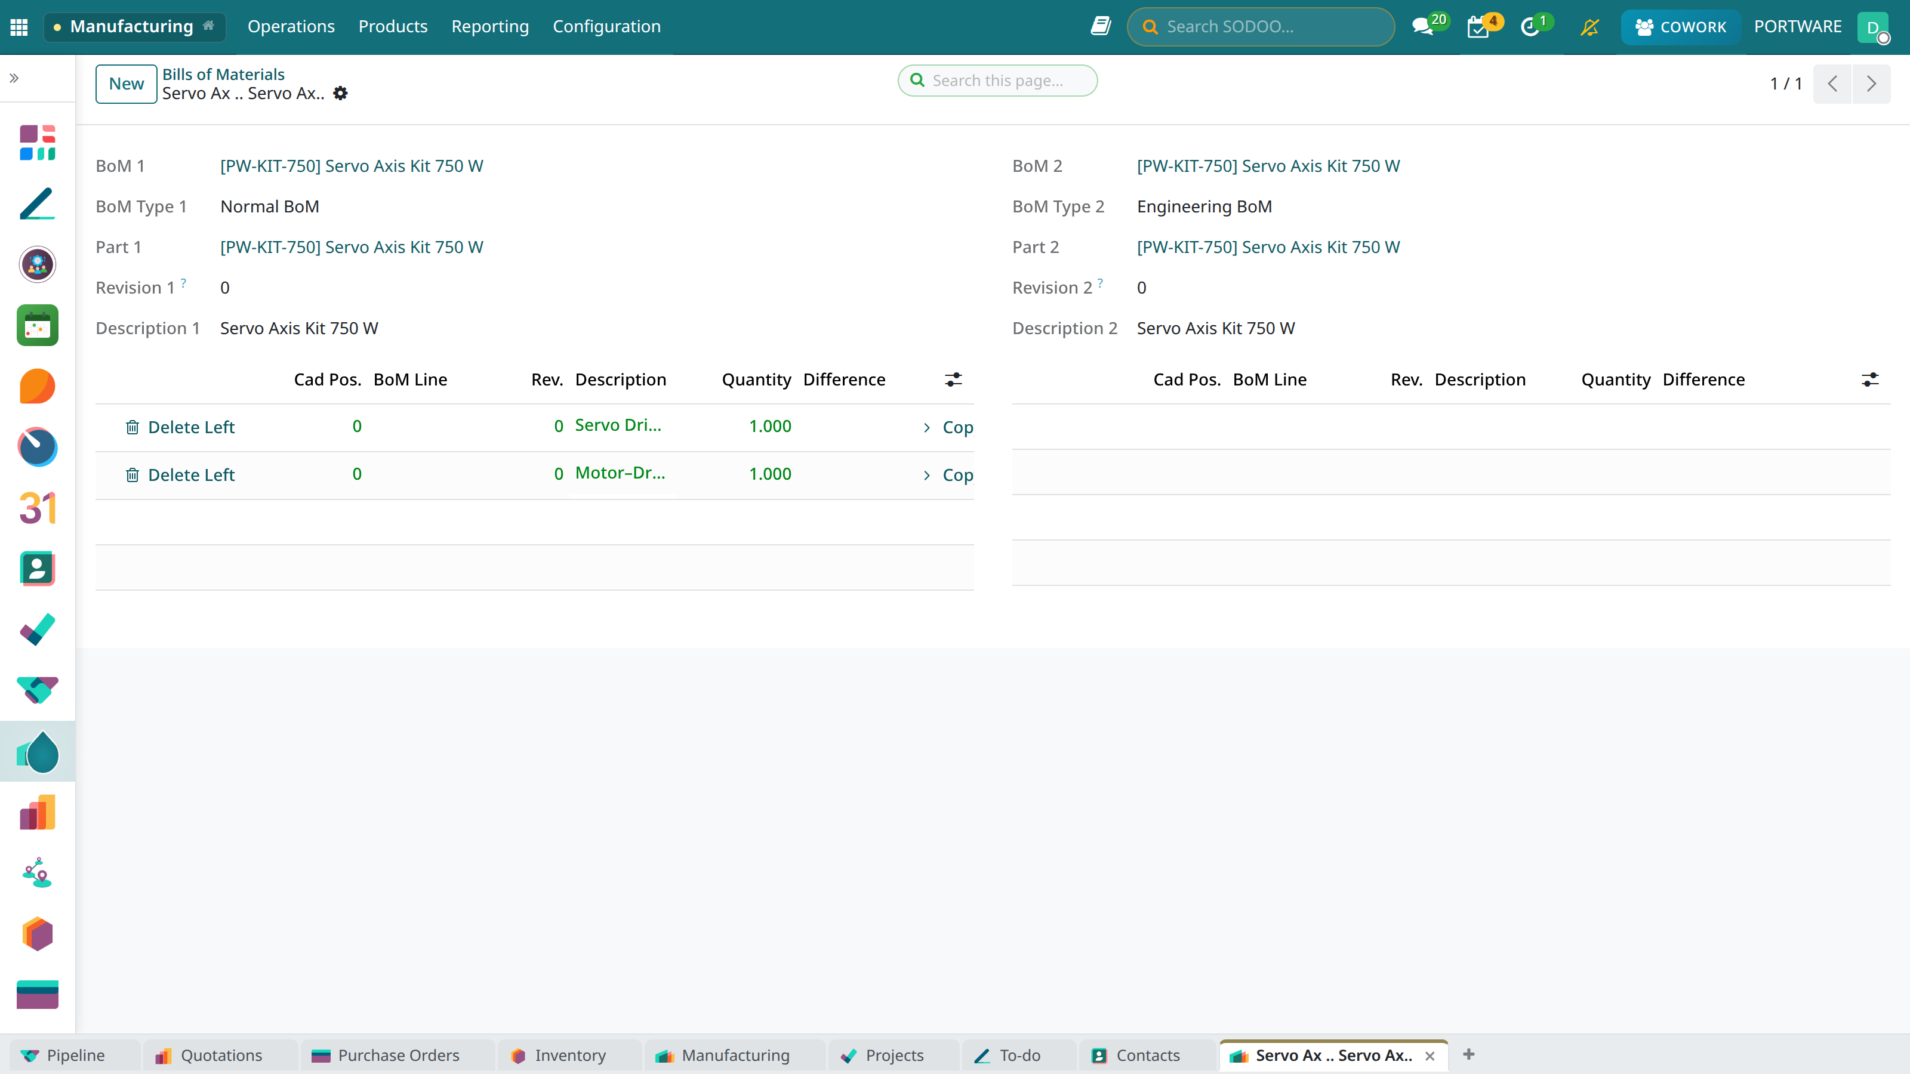
Task: Expand the collapsed sidebar with double chevron
Action: [14, 78]
